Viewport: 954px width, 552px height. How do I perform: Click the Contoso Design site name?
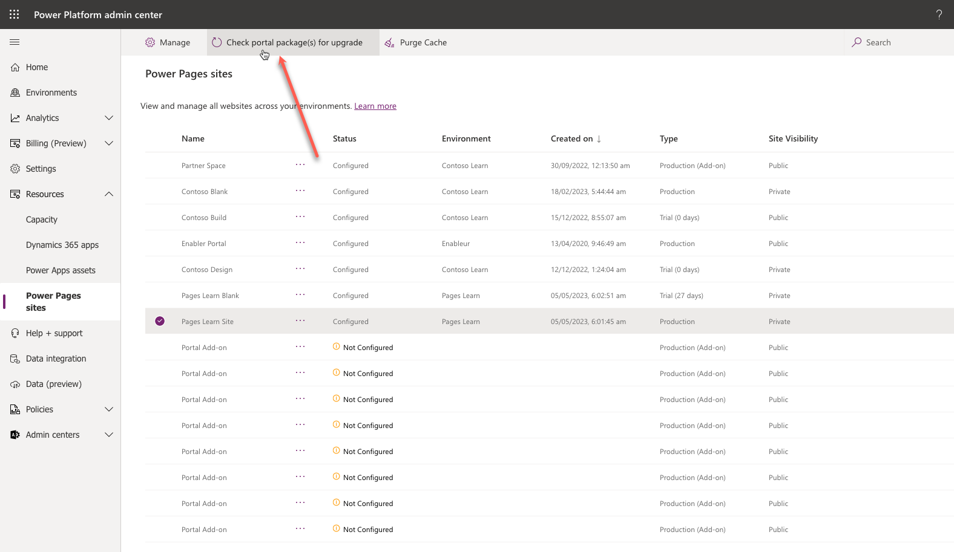click(x=207, y=270)
